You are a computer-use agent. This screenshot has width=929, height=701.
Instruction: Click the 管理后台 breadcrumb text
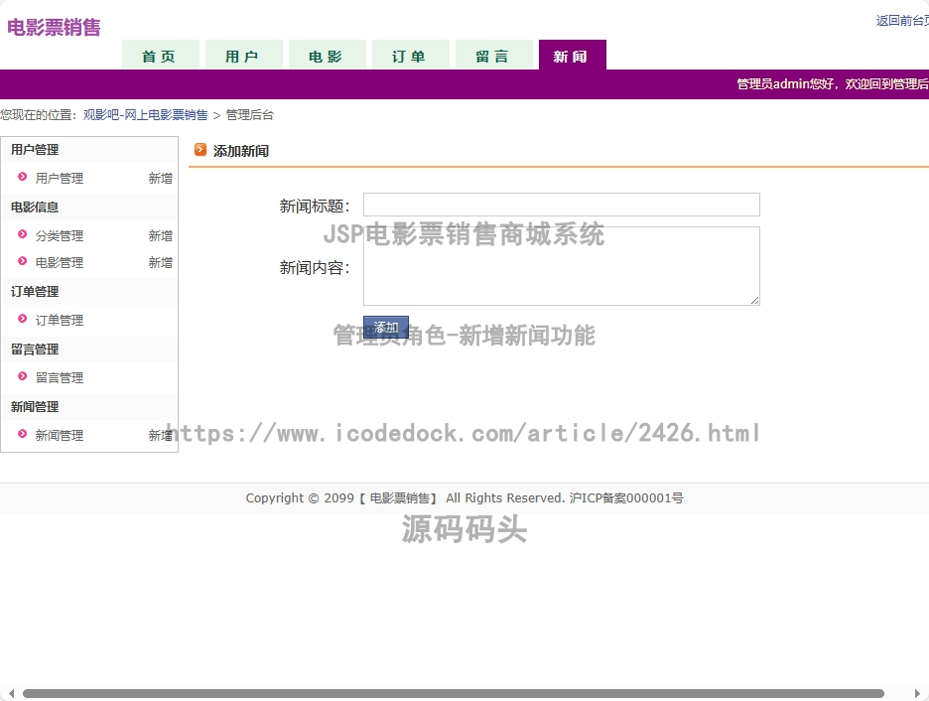(250, 115)
